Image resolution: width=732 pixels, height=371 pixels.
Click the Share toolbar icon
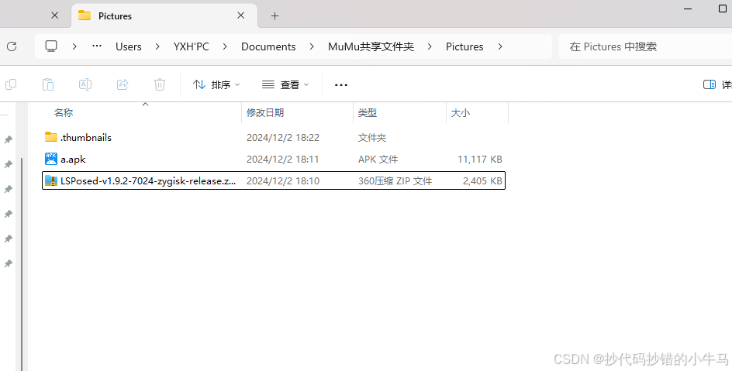[123, 84]
